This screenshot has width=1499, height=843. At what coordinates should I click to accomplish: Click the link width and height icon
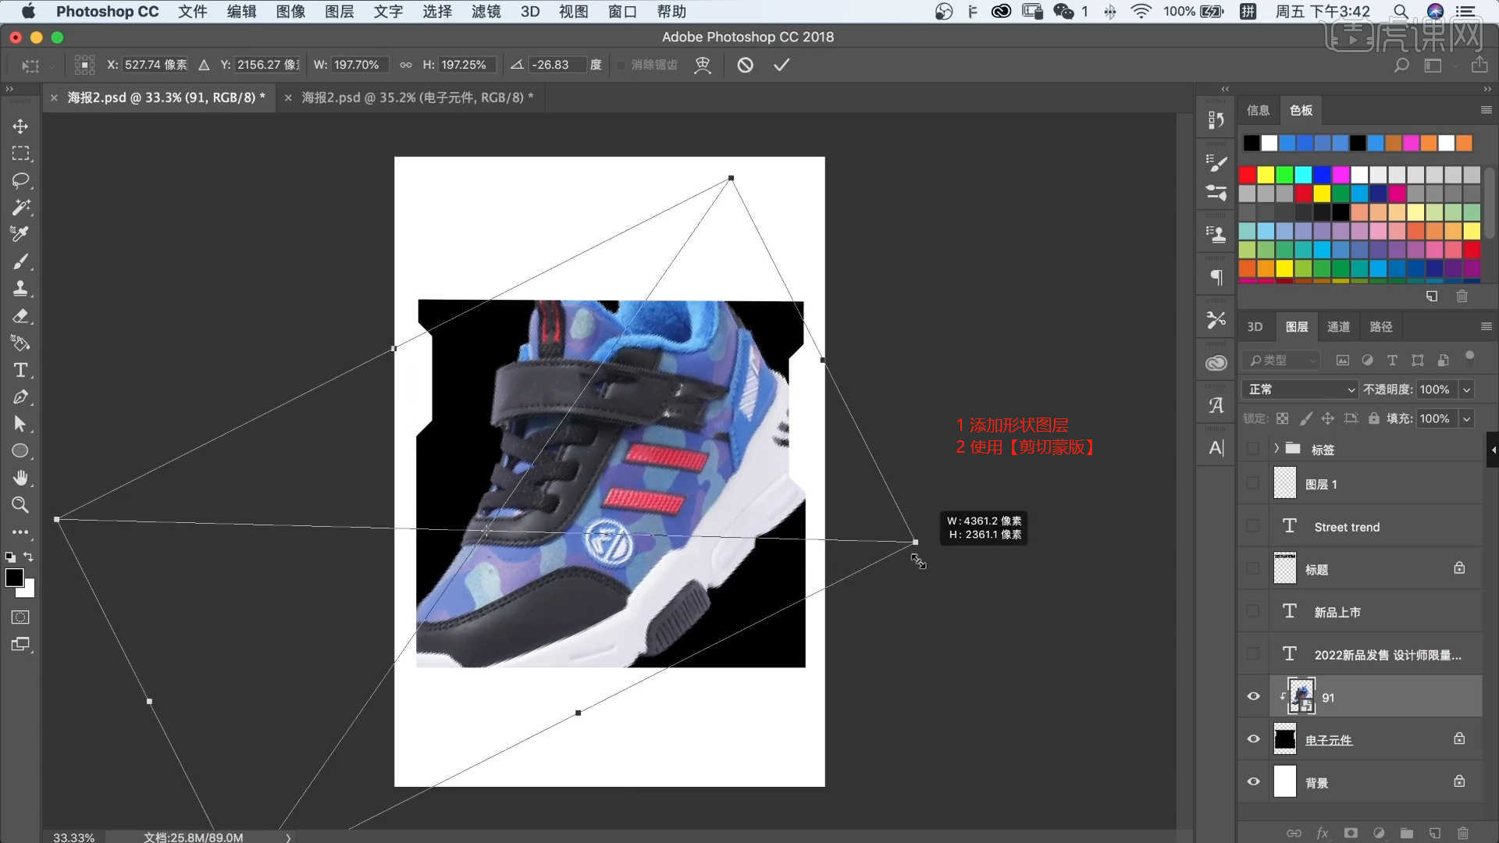(x=405, y=65)
